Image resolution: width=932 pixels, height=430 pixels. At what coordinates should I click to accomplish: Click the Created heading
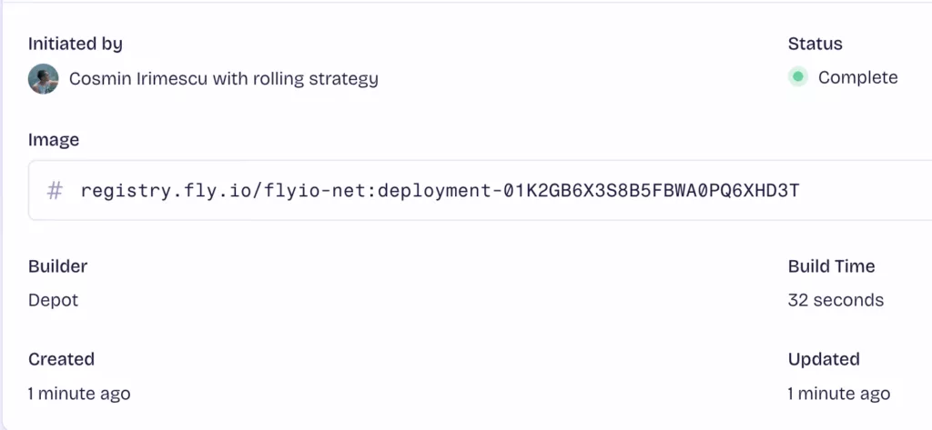61,359
